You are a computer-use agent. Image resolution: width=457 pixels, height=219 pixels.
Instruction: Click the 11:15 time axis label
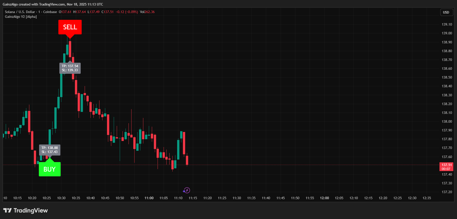(193, 198)
